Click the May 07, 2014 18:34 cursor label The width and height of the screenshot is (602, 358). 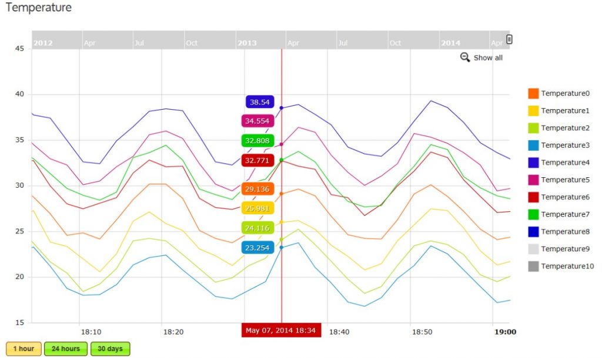click(x=281, y=330)
